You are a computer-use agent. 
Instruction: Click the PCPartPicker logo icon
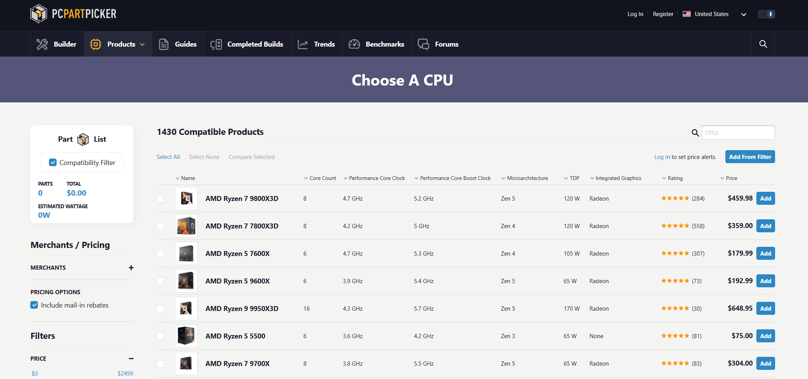click(39, 14)
